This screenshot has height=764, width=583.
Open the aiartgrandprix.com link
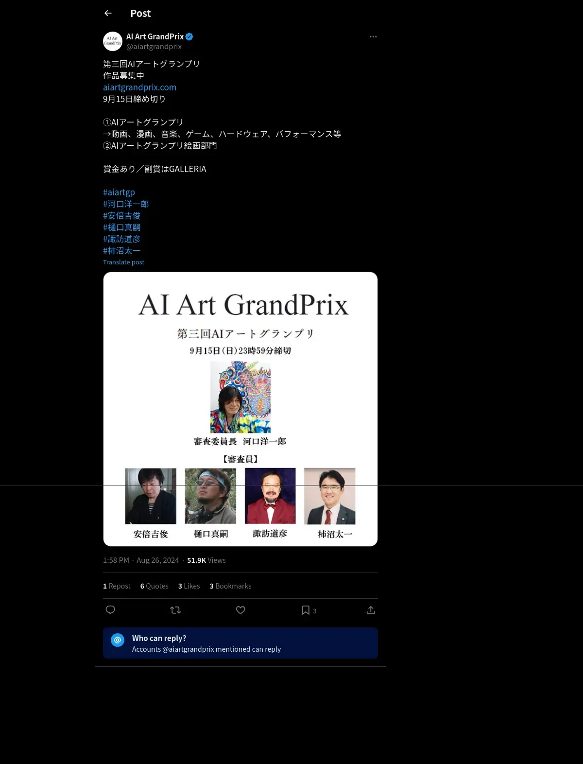pyautogui.click(x=139, y=87)
